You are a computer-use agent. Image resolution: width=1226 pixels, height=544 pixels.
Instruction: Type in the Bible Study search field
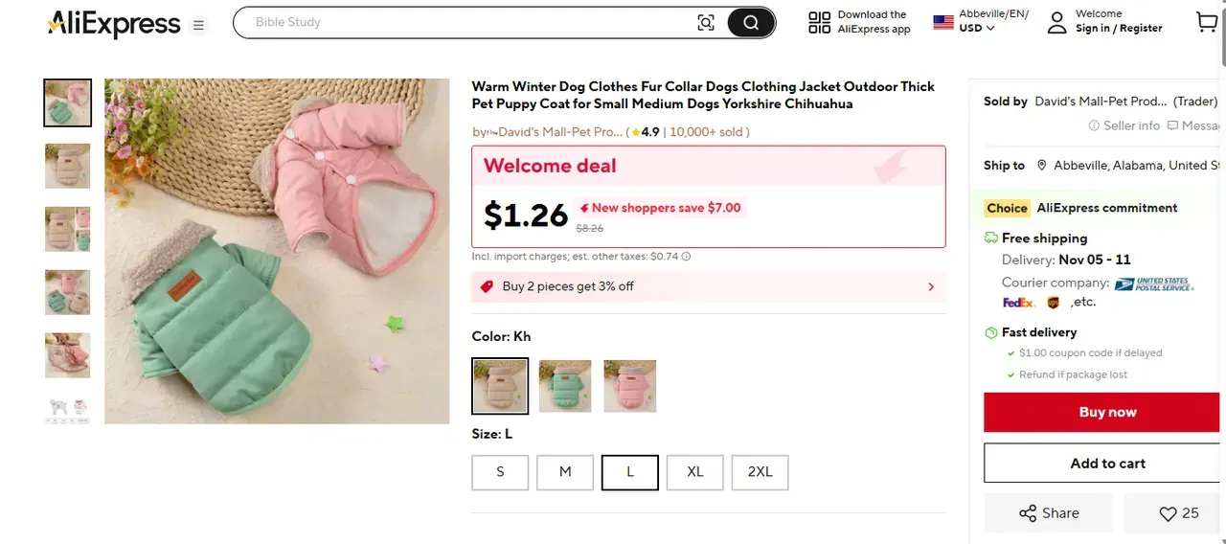click(469, 22)
